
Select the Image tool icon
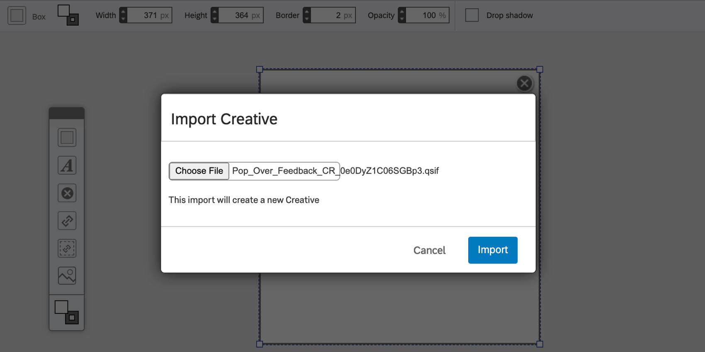coord(67,276)
